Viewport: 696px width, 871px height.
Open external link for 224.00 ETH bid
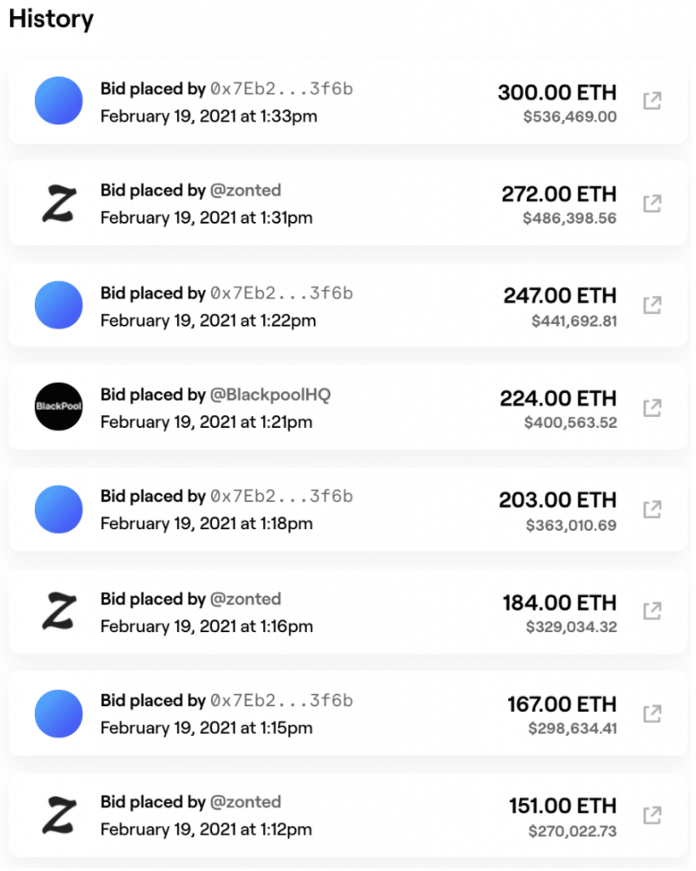(x=652, y=407)
